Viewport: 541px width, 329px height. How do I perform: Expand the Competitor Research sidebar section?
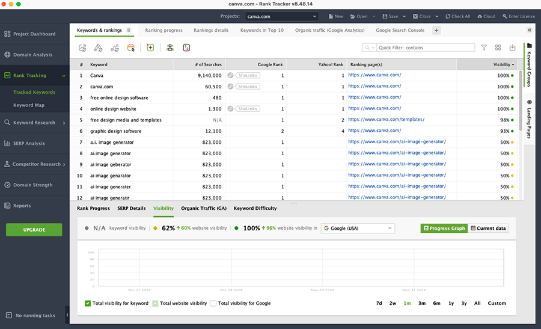pyautogui.click(x=64, y=164)
